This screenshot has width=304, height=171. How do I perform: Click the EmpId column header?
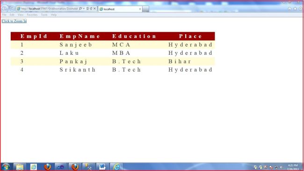pos(34,36)
